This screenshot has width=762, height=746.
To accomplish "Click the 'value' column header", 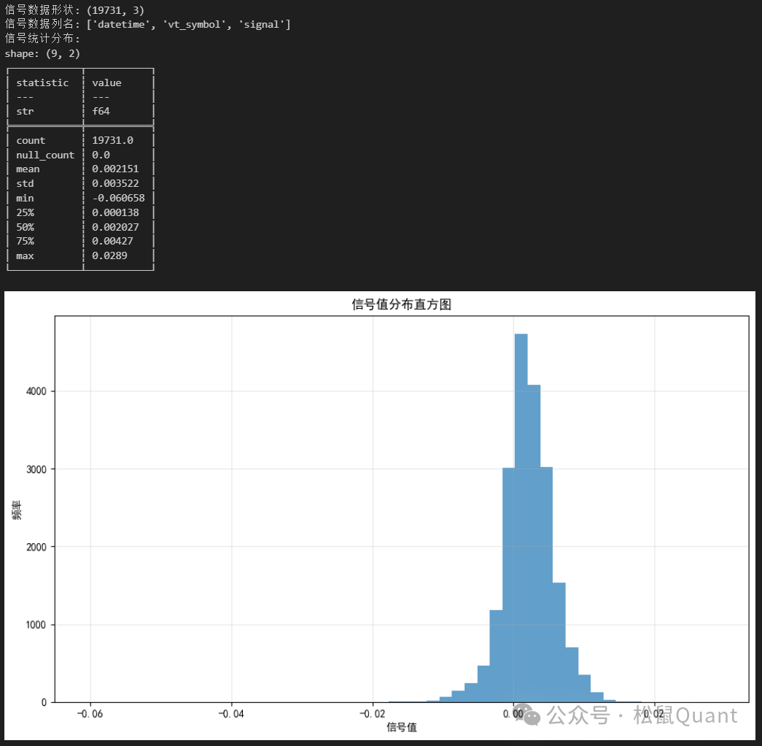I will point(106,82).
